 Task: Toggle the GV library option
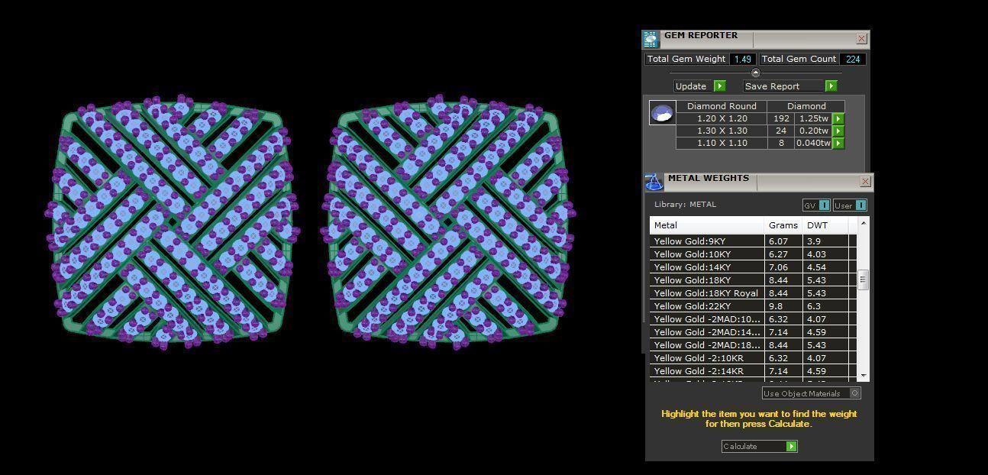pyautogui.click(x=816, y=205)
